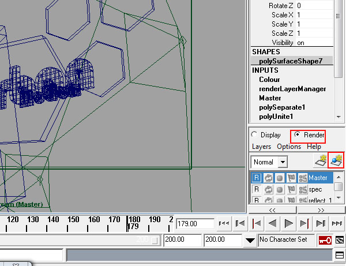Click the range slider end handle
The image size is (346, 266).
155,241
